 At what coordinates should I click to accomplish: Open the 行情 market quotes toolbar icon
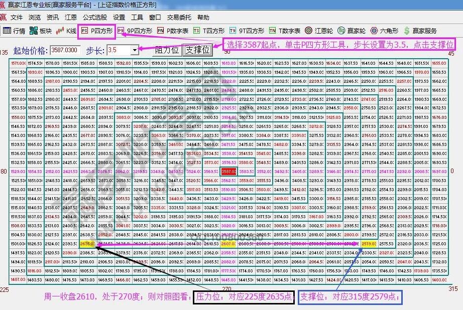pyautogui.click(x=14, y=31)
